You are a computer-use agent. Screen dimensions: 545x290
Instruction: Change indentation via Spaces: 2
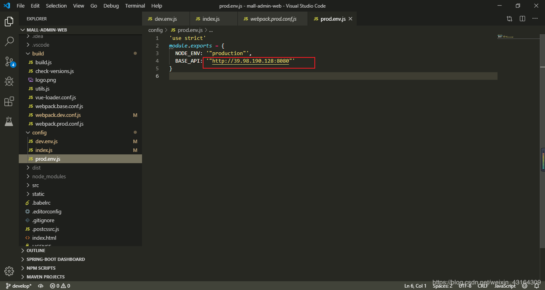click(x=442, y=286)
